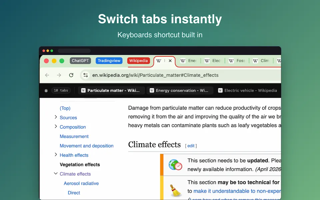The width and height of the screenshot is (320, 200).
Task: Click the browser forward arrow
Action: coord(59,75)
